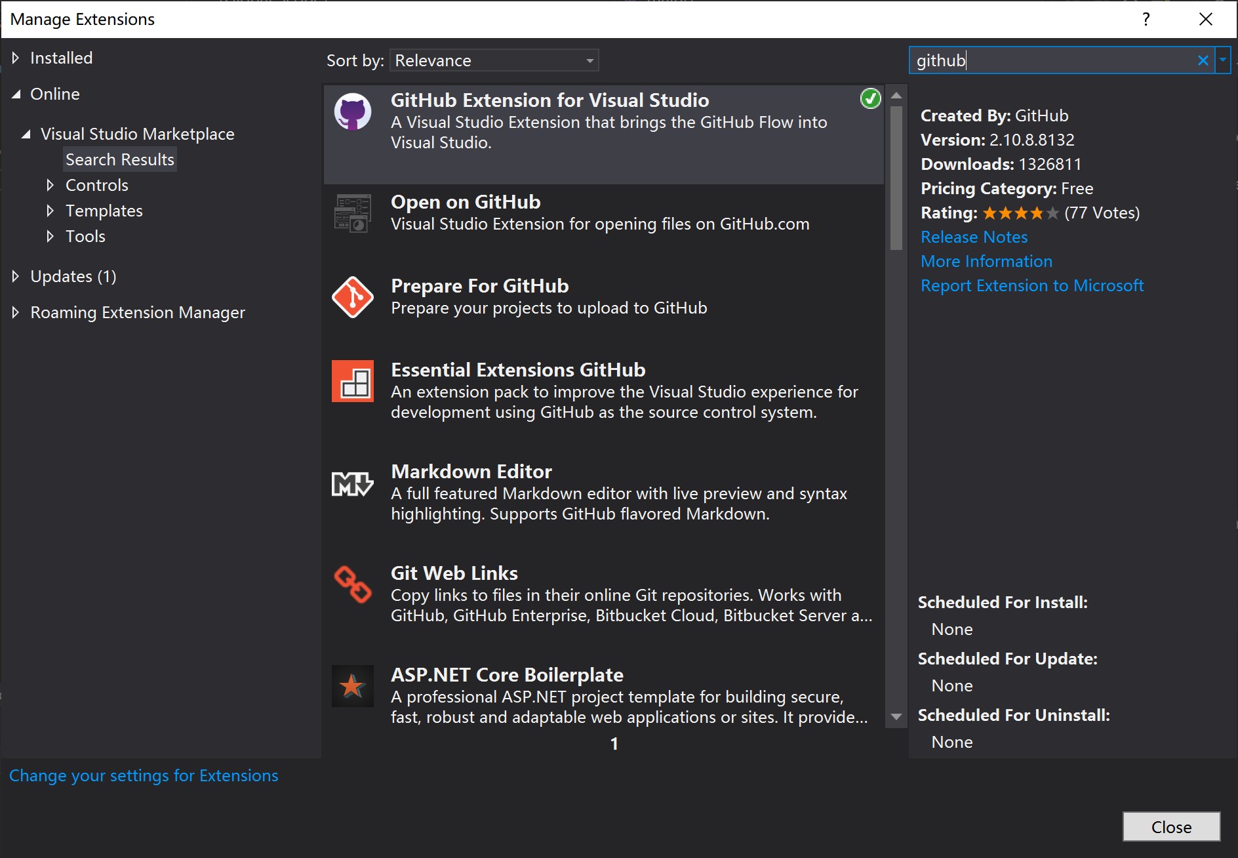
Task: Click the ASP.NET Core Boilerplate star icon
Action: pyautogui.click(x=353, y=686)
